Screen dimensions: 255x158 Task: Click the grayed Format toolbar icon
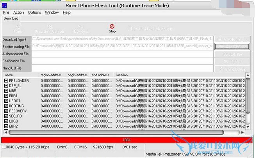(18, 27)
